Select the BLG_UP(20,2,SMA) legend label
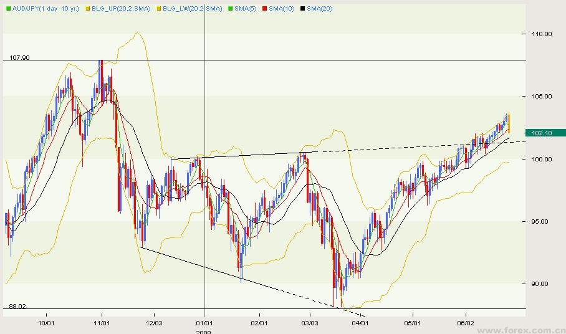The width and height of the screenshot is (566, 334). pyautogui.click(x=121, y=8)
